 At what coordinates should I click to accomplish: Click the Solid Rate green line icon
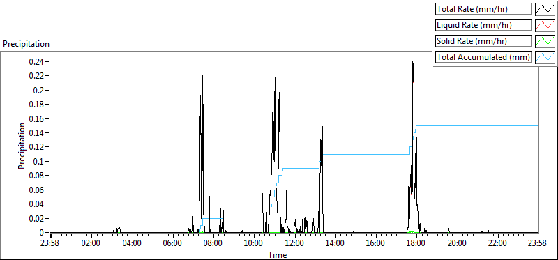pyautogui.click(x=545, y=41)
